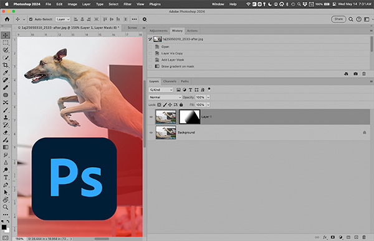Select the Zoom magnifier tool
This screenshot has height=241, width=374.
[x=6, y=207]
